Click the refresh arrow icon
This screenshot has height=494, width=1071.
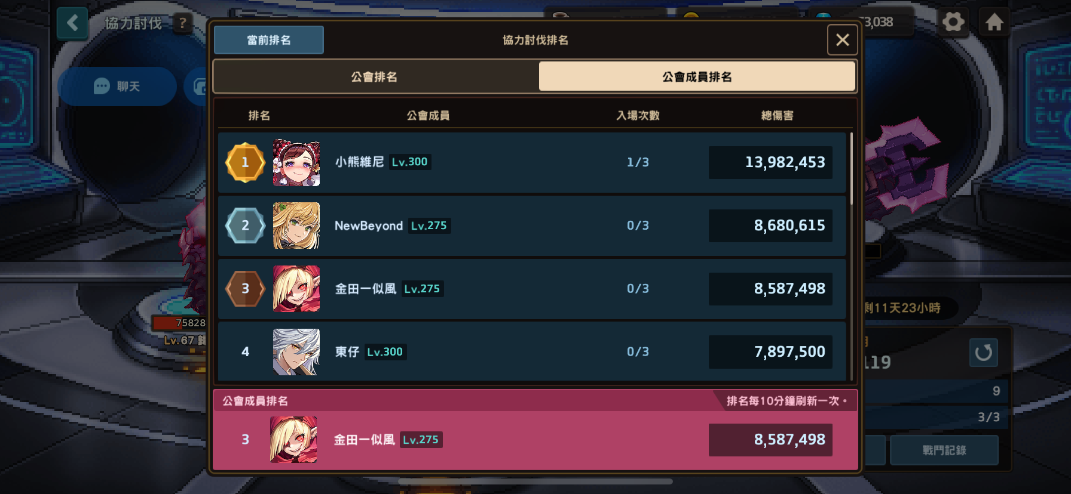983,353
